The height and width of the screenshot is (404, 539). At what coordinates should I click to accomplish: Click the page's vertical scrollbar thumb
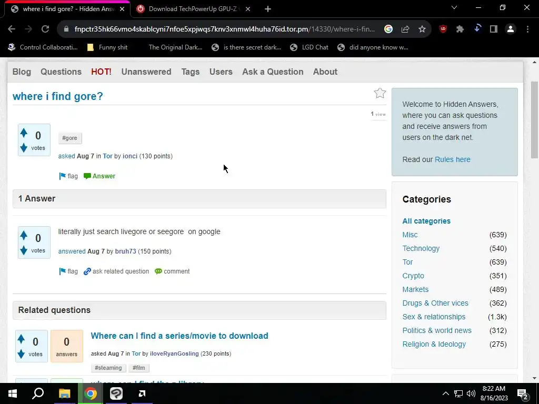click(534, 119)
